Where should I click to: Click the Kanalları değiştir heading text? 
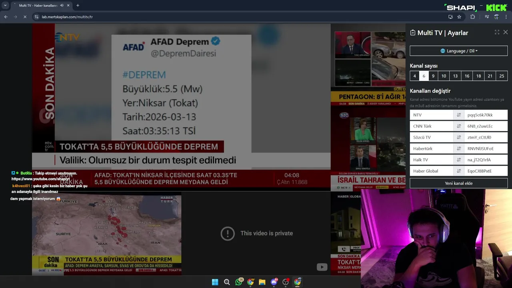pyautogui.click(x=430, y=91)
